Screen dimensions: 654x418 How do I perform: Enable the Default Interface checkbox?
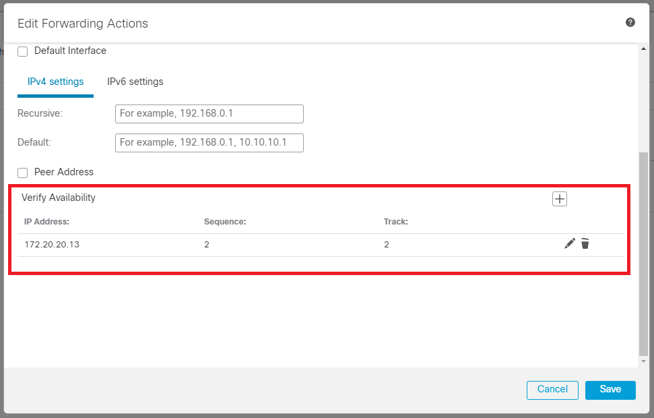23,51
